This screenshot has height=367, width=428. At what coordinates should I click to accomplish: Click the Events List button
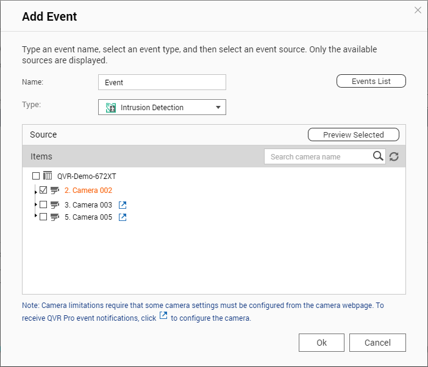371,81
